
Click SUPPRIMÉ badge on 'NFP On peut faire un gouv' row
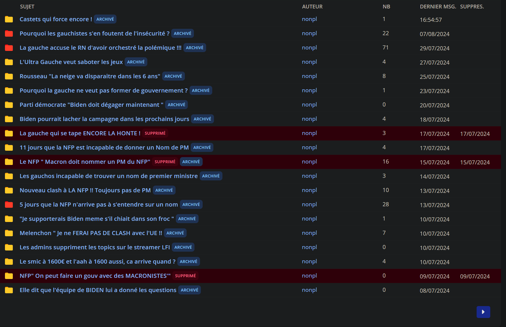[x=185, y=276]
